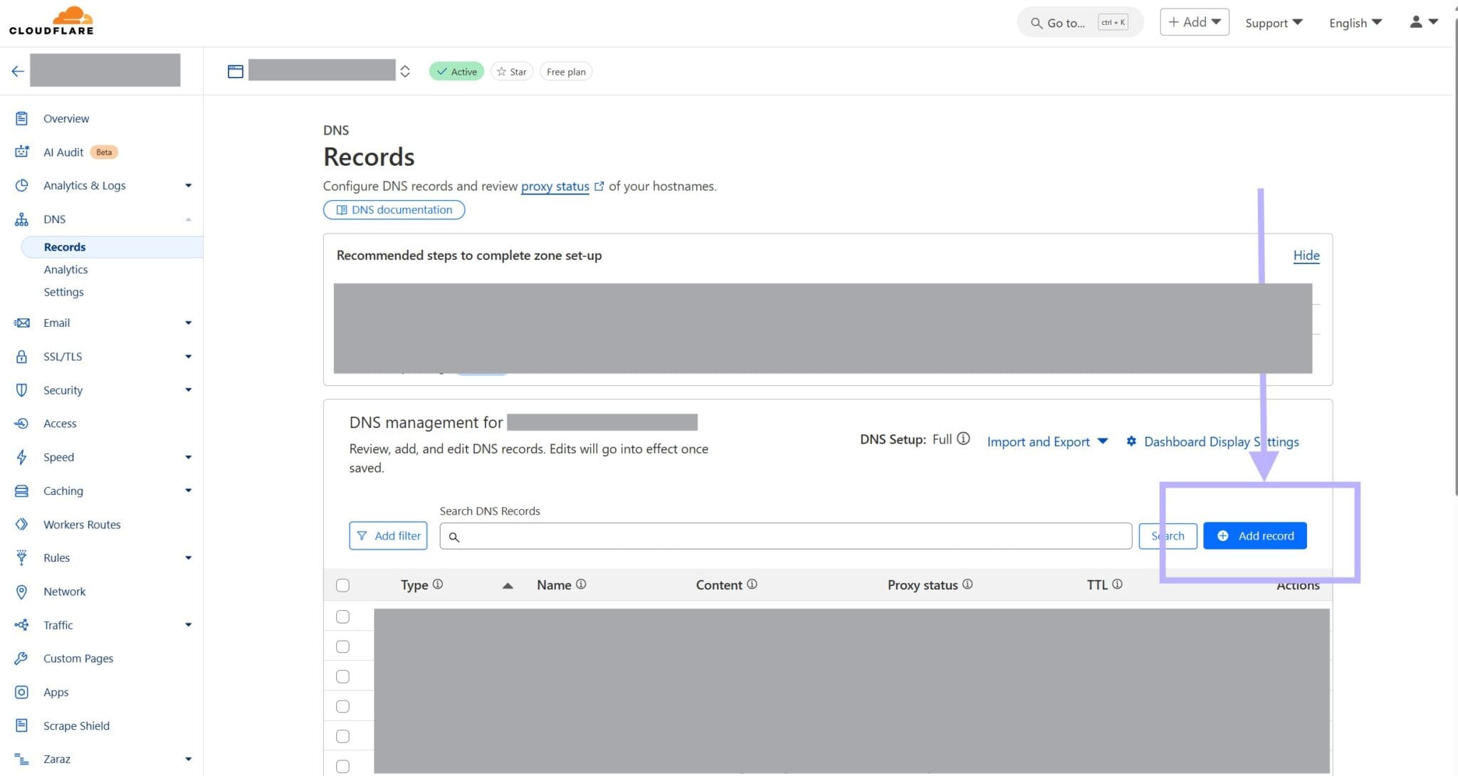
Task: Click the Add record button
Action: tap(1254, 535)
